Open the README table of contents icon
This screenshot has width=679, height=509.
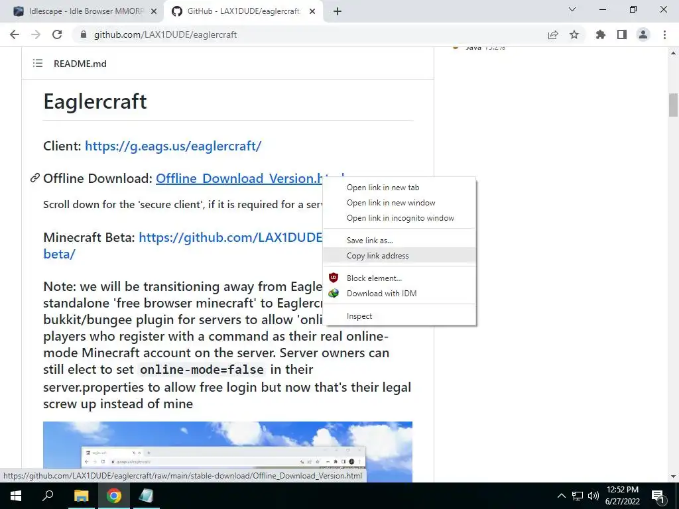(x=38, y=64)
